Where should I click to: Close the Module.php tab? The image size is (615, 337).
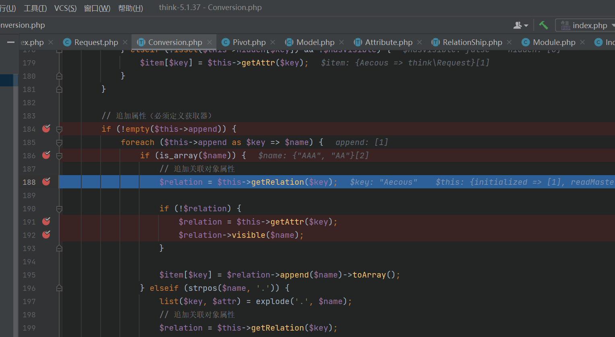coord(582,42)
